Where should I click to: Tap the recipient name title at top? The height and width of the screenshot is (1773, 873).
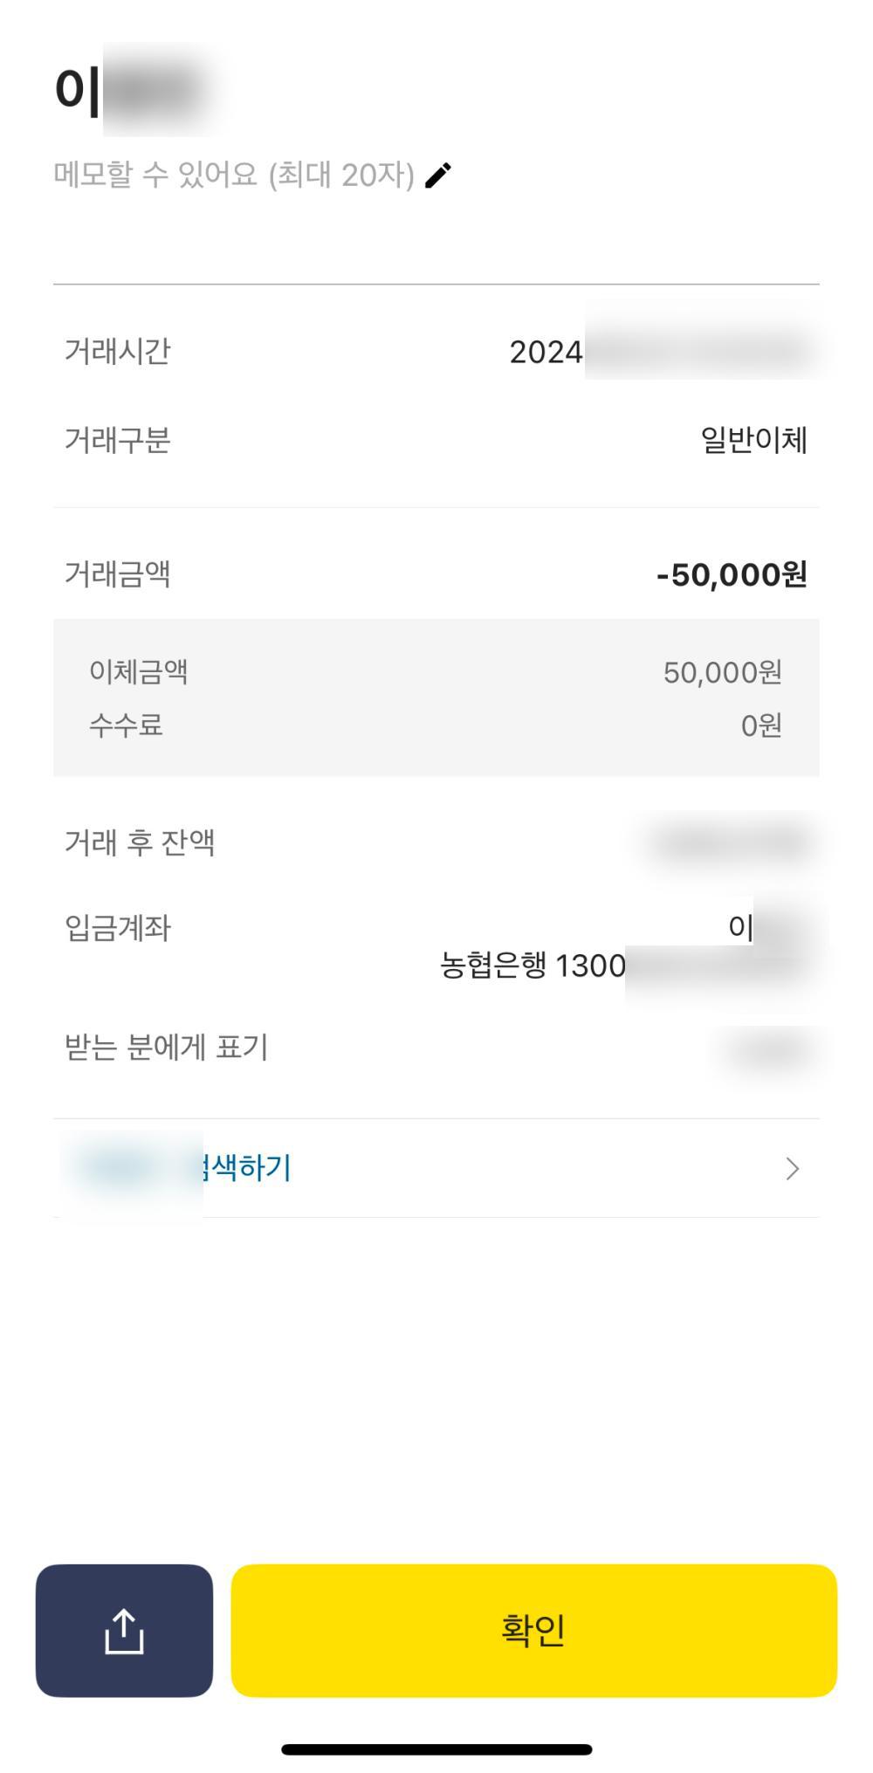(131, 89)
